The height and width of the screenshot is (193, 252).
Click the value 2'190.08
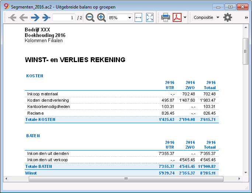point(187,119)
